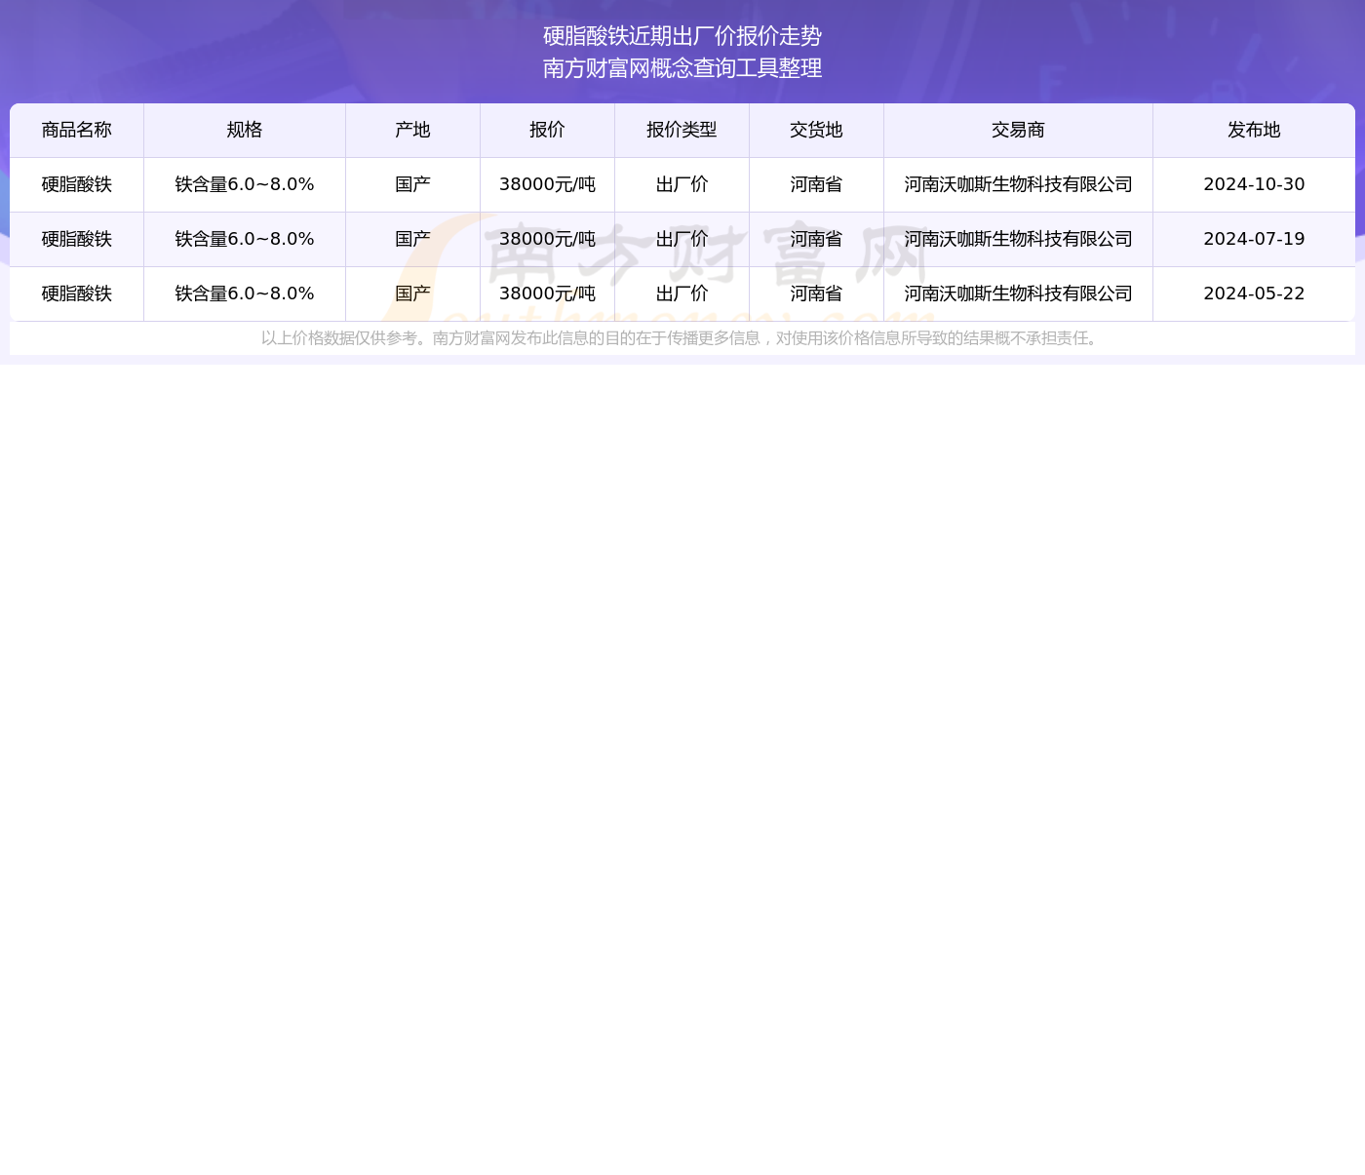Click the date 2024-10-30
Image resolution: width=1365 pixels, height=1175 pixels.
click(1254, 184)
